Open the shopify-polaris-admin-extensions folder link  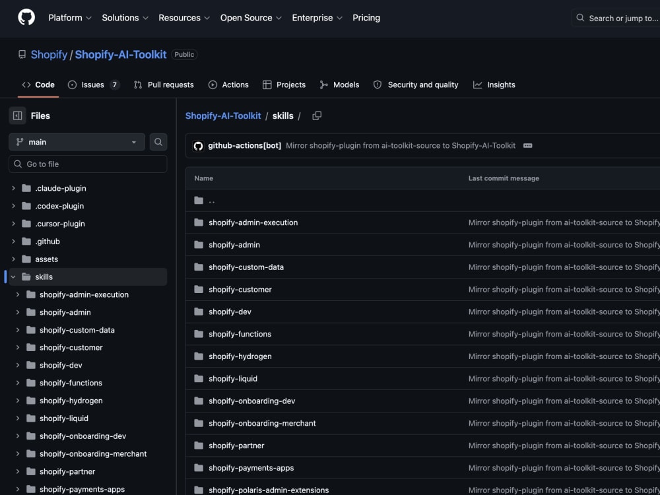point(269,490)
